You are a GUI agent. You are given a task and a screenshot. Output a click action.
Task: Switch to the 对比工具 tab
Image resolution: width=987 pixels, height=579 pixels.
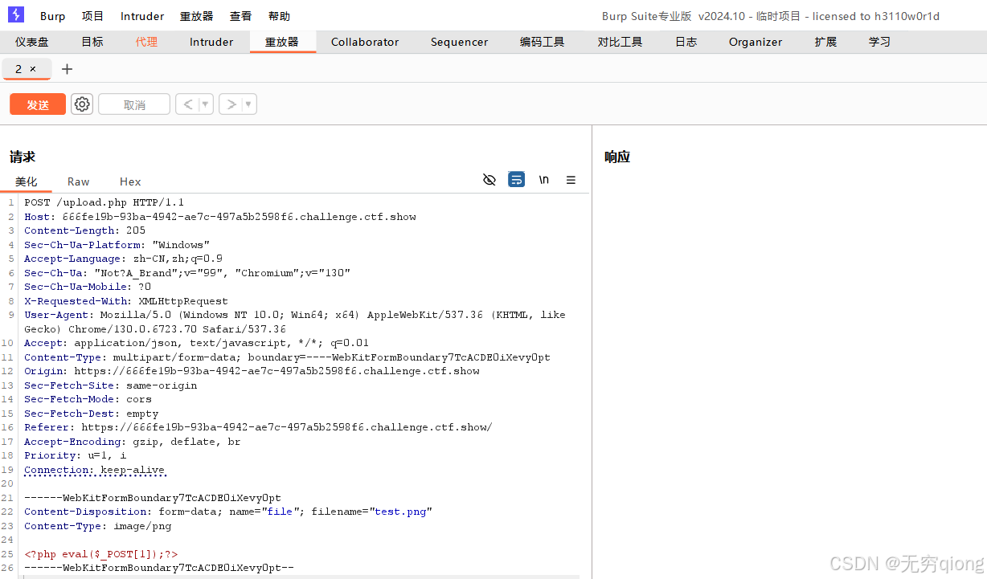(620, 42)
